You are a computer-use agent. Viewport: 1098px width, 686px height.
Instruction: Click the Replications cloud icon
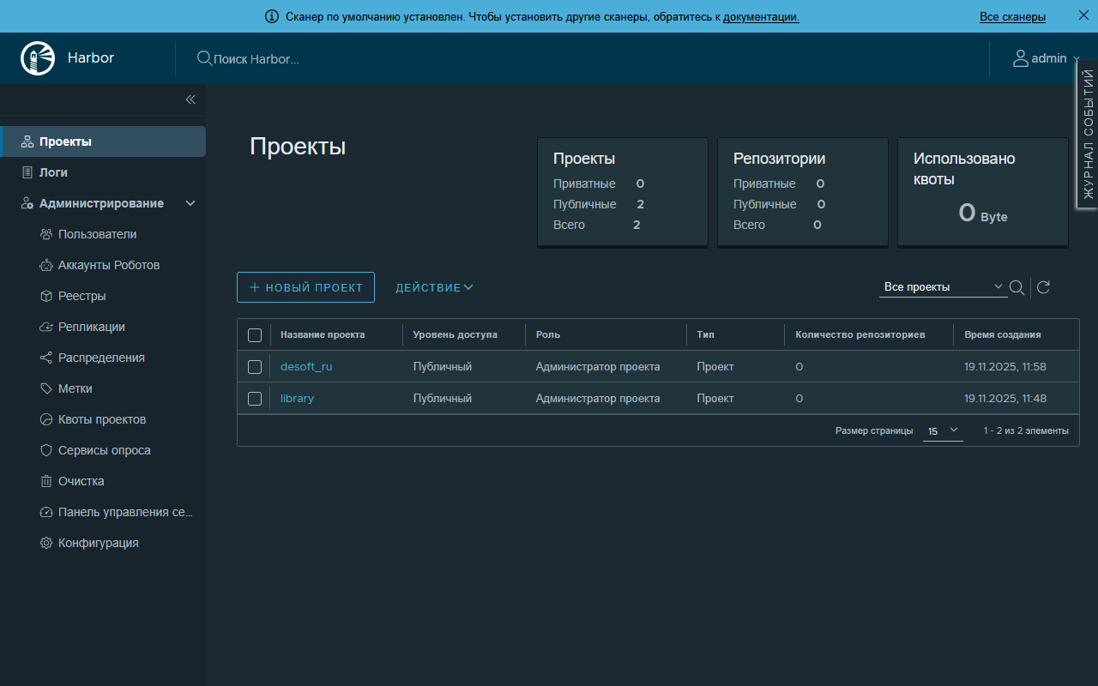(46, 327)
